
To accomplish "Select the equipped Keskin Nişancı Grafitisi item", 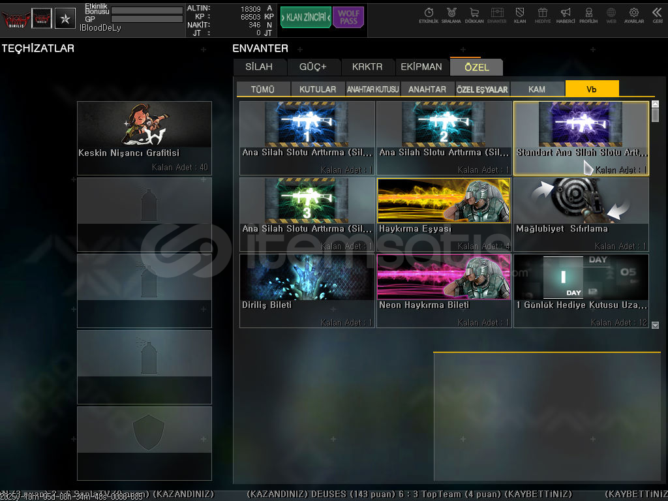I will pos(144,138).
